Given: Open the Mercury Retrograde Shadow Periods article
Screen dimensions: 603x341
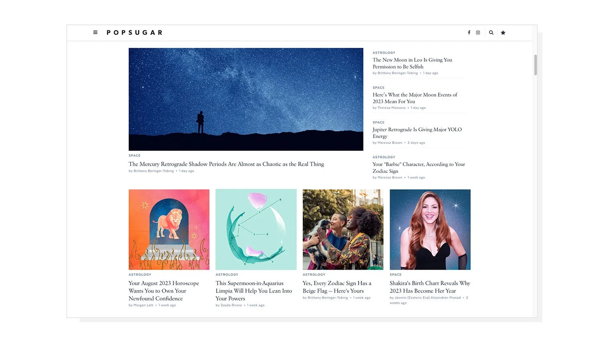Looking at the screenshot, I should tap(226, 164).
